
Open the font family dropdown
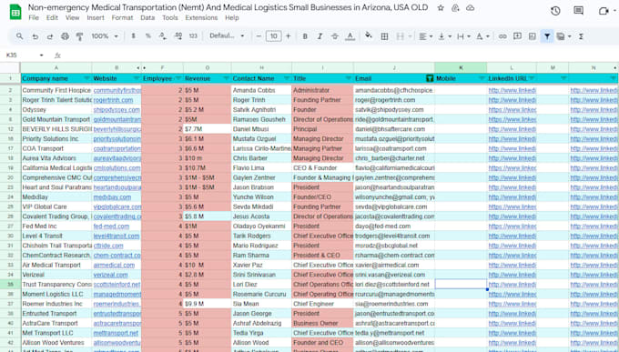coord(227,35)
